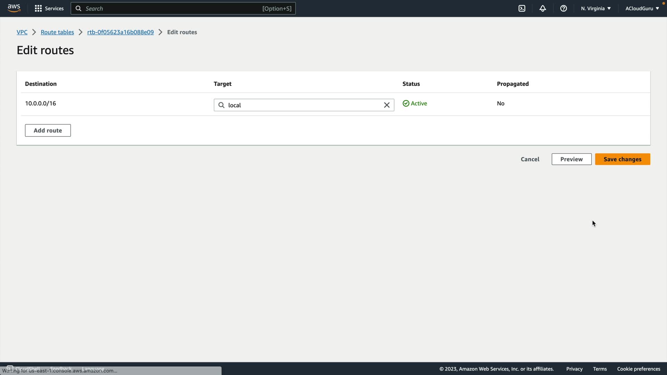Cancel editing routes
667x375 pixels.
[x=530, y=159]
